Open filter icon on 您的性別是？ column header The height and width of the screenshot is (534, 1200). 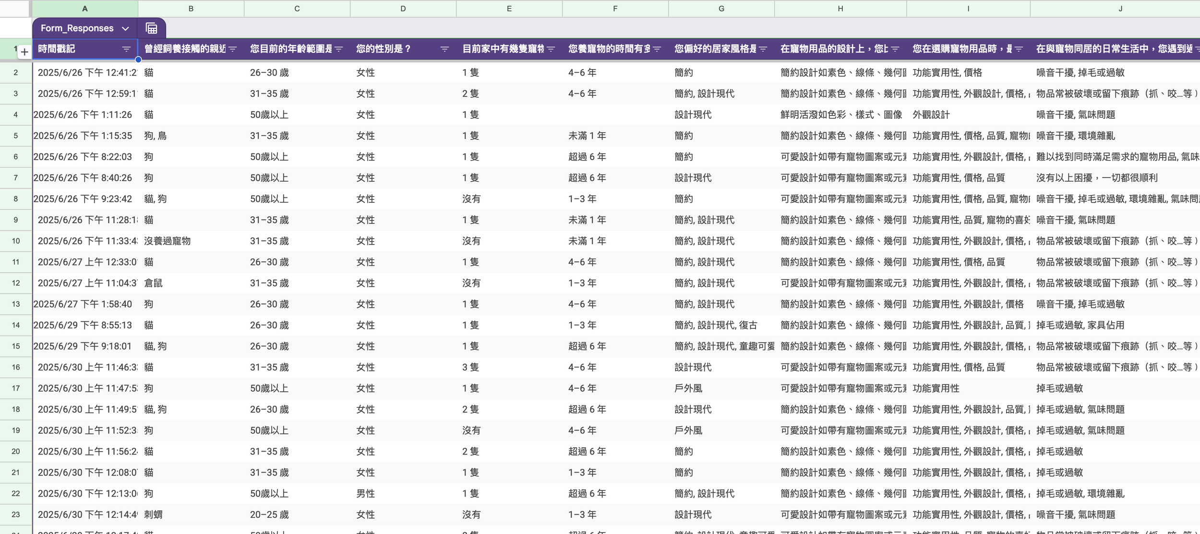tap(444, 49)
